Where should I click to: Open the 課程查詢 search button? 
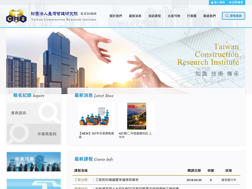[234, 16]
